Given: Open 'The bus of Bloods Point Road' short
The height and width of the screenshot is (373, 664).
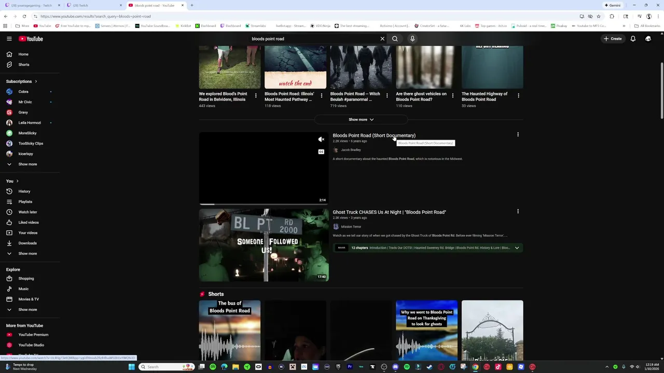Looking at the screenshot, I should pyautogui.click(x=230, y=331).
